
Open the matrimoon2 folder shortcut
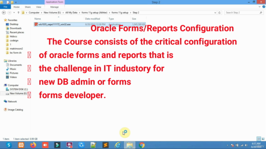pyautogui.click(x=16, y=49)
